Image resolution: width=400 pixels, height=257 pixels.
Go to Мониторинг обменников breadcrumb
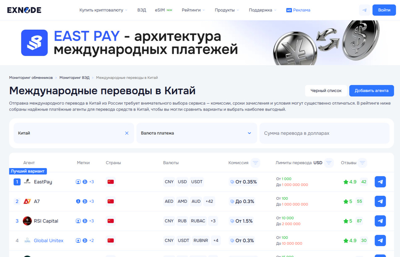point(31,78)
